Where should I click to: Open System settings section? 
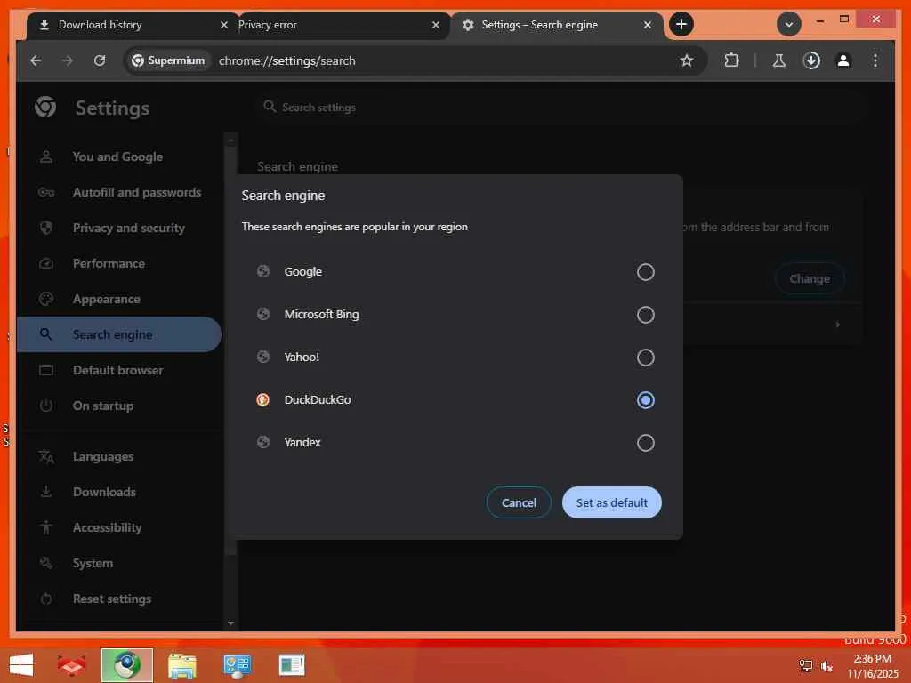pyautogui.click(x=118, y=563)
